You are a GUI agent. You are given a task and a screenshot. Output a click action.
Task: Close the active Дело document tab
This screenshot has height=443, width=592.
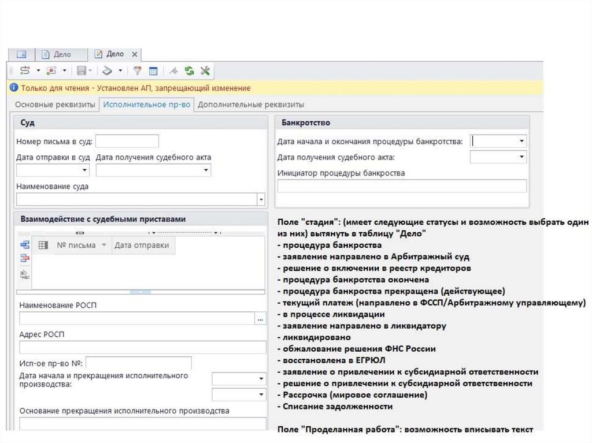[x=135, y=54]
